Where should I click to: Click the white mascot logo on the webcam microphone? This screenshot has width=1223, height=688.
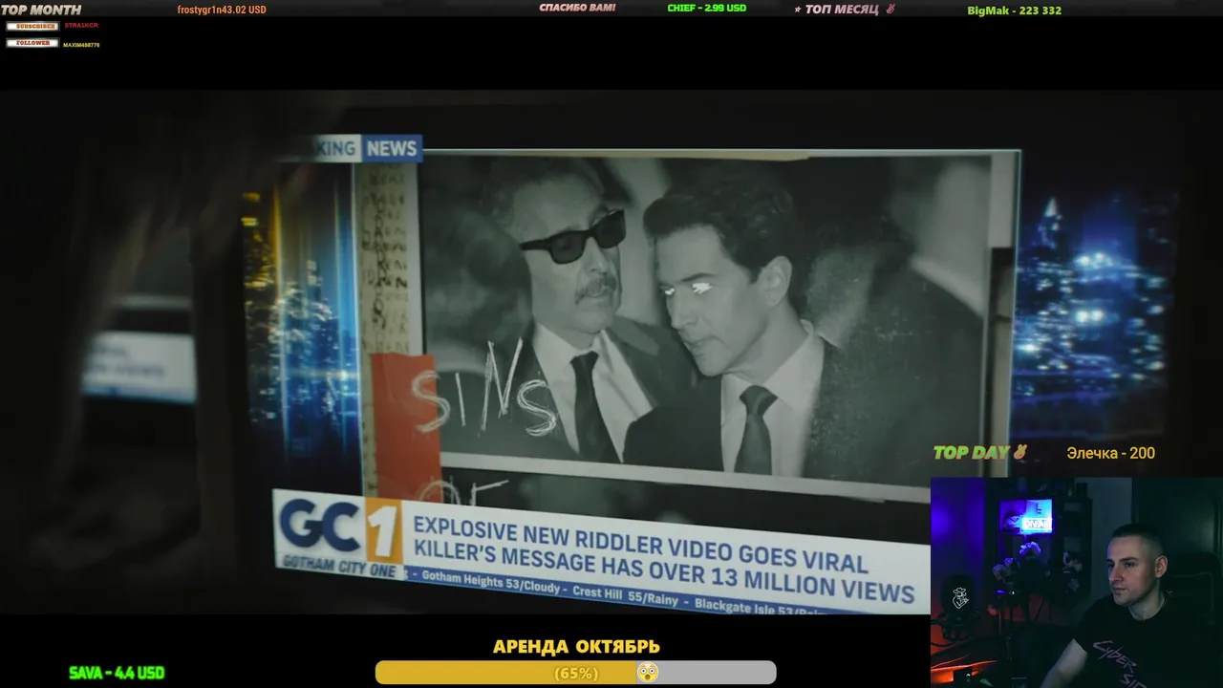pyautogui.click(x=960, y=598)
